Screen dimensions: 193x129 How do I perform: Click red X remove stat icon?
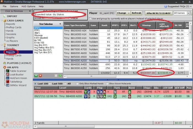click(40, 75)
